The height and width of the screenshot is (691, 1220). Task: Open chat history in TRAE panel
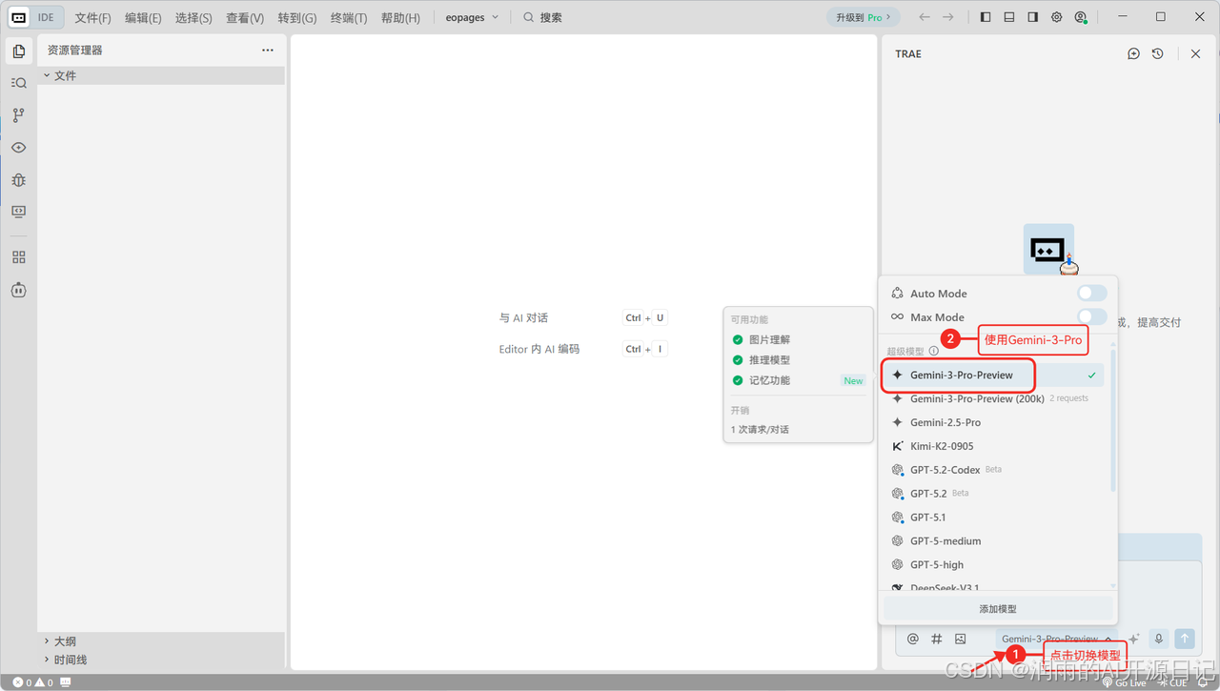pos(1157,54)
